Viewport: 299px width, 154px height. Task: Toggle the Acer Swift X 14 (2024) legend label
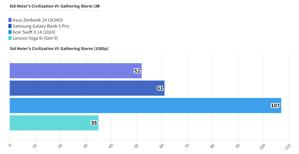(x=34, y=32)
